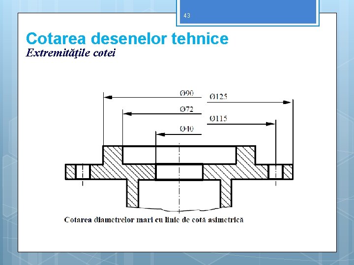Select the Ø72 dimension label
354x265 pixels.
pyautogui.click(x=187, y=109)
